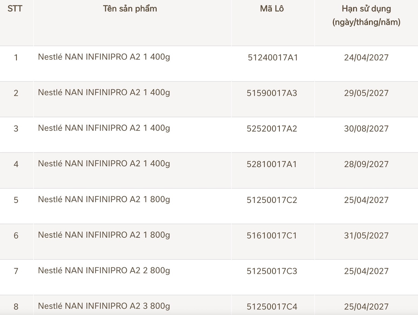Click lot code 51610017C1

point(272,235)
